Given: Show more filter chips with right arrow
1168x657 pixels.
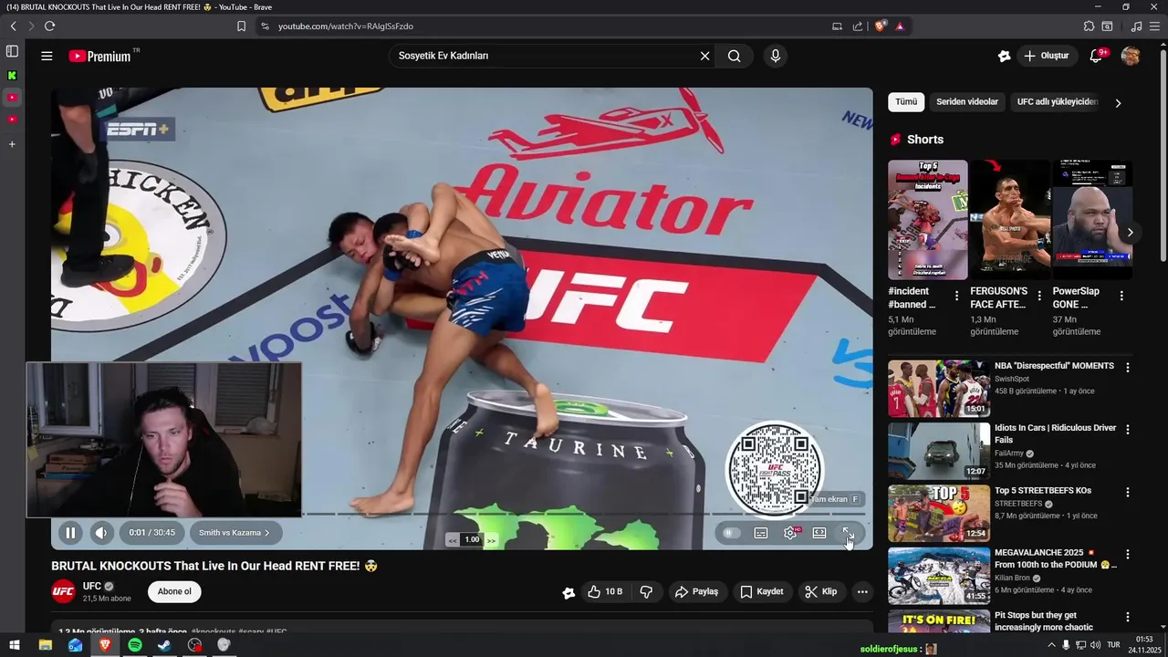Looking at the screenshot, I should click(1118, 103).
